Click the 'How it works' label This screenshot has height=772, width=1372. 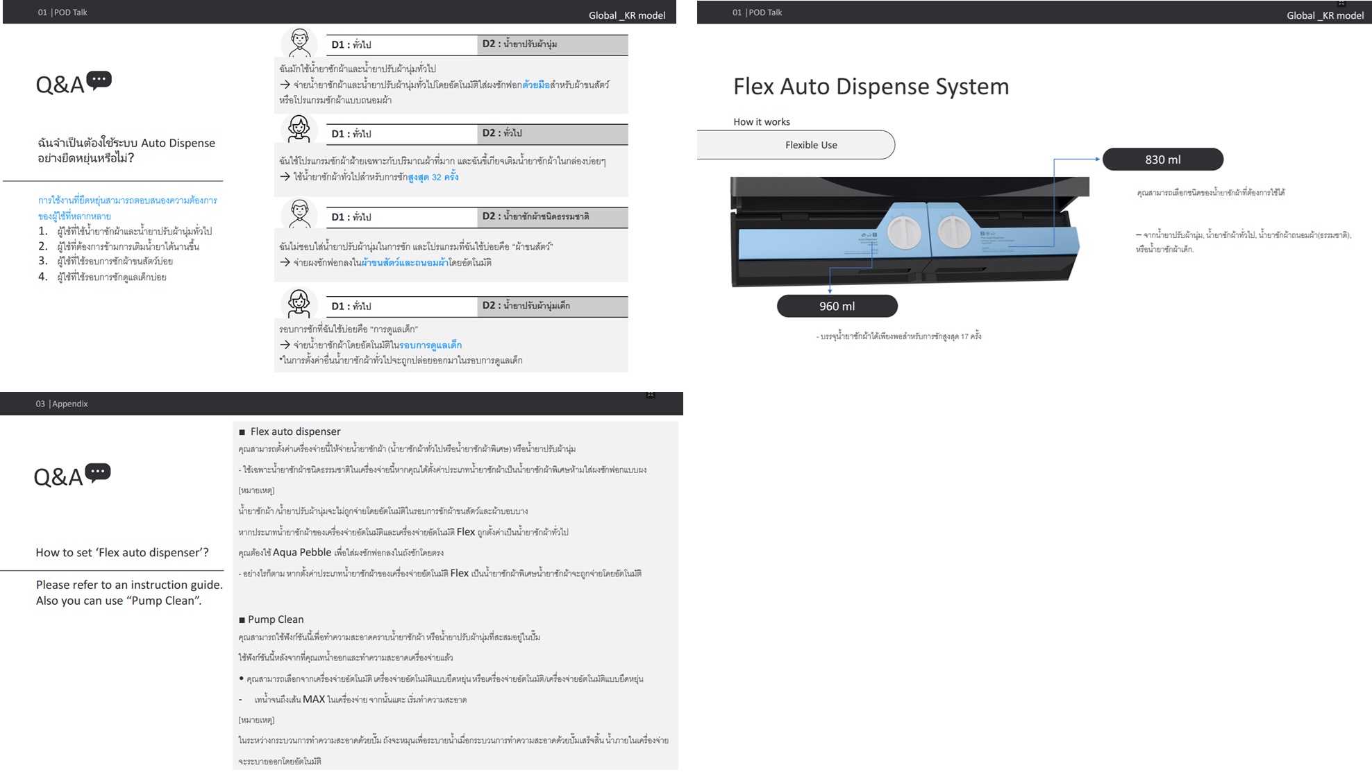tap(762, 121)
